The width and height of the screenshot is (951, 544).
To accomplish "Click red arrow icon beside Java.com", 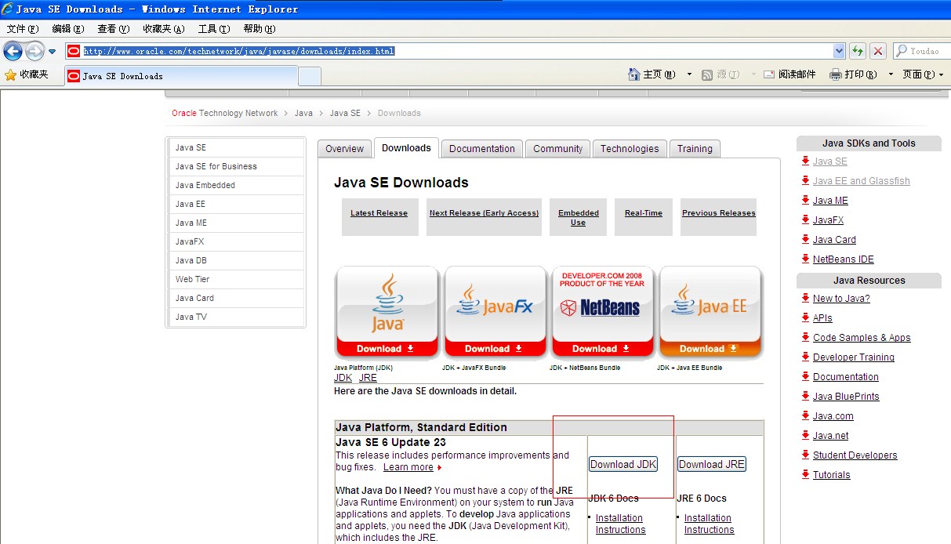I will [x=805, y=415].
